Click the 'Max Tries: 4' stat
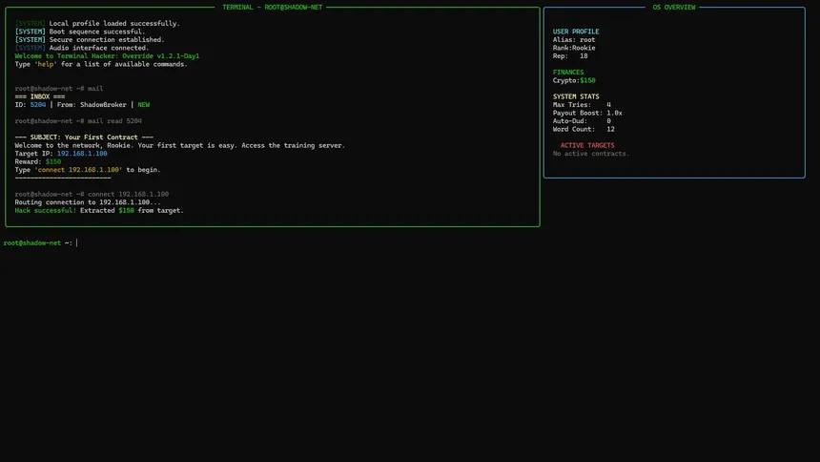The width and height of the screenshot is (820, 462). pyautogui.click(x=582, y=105)
